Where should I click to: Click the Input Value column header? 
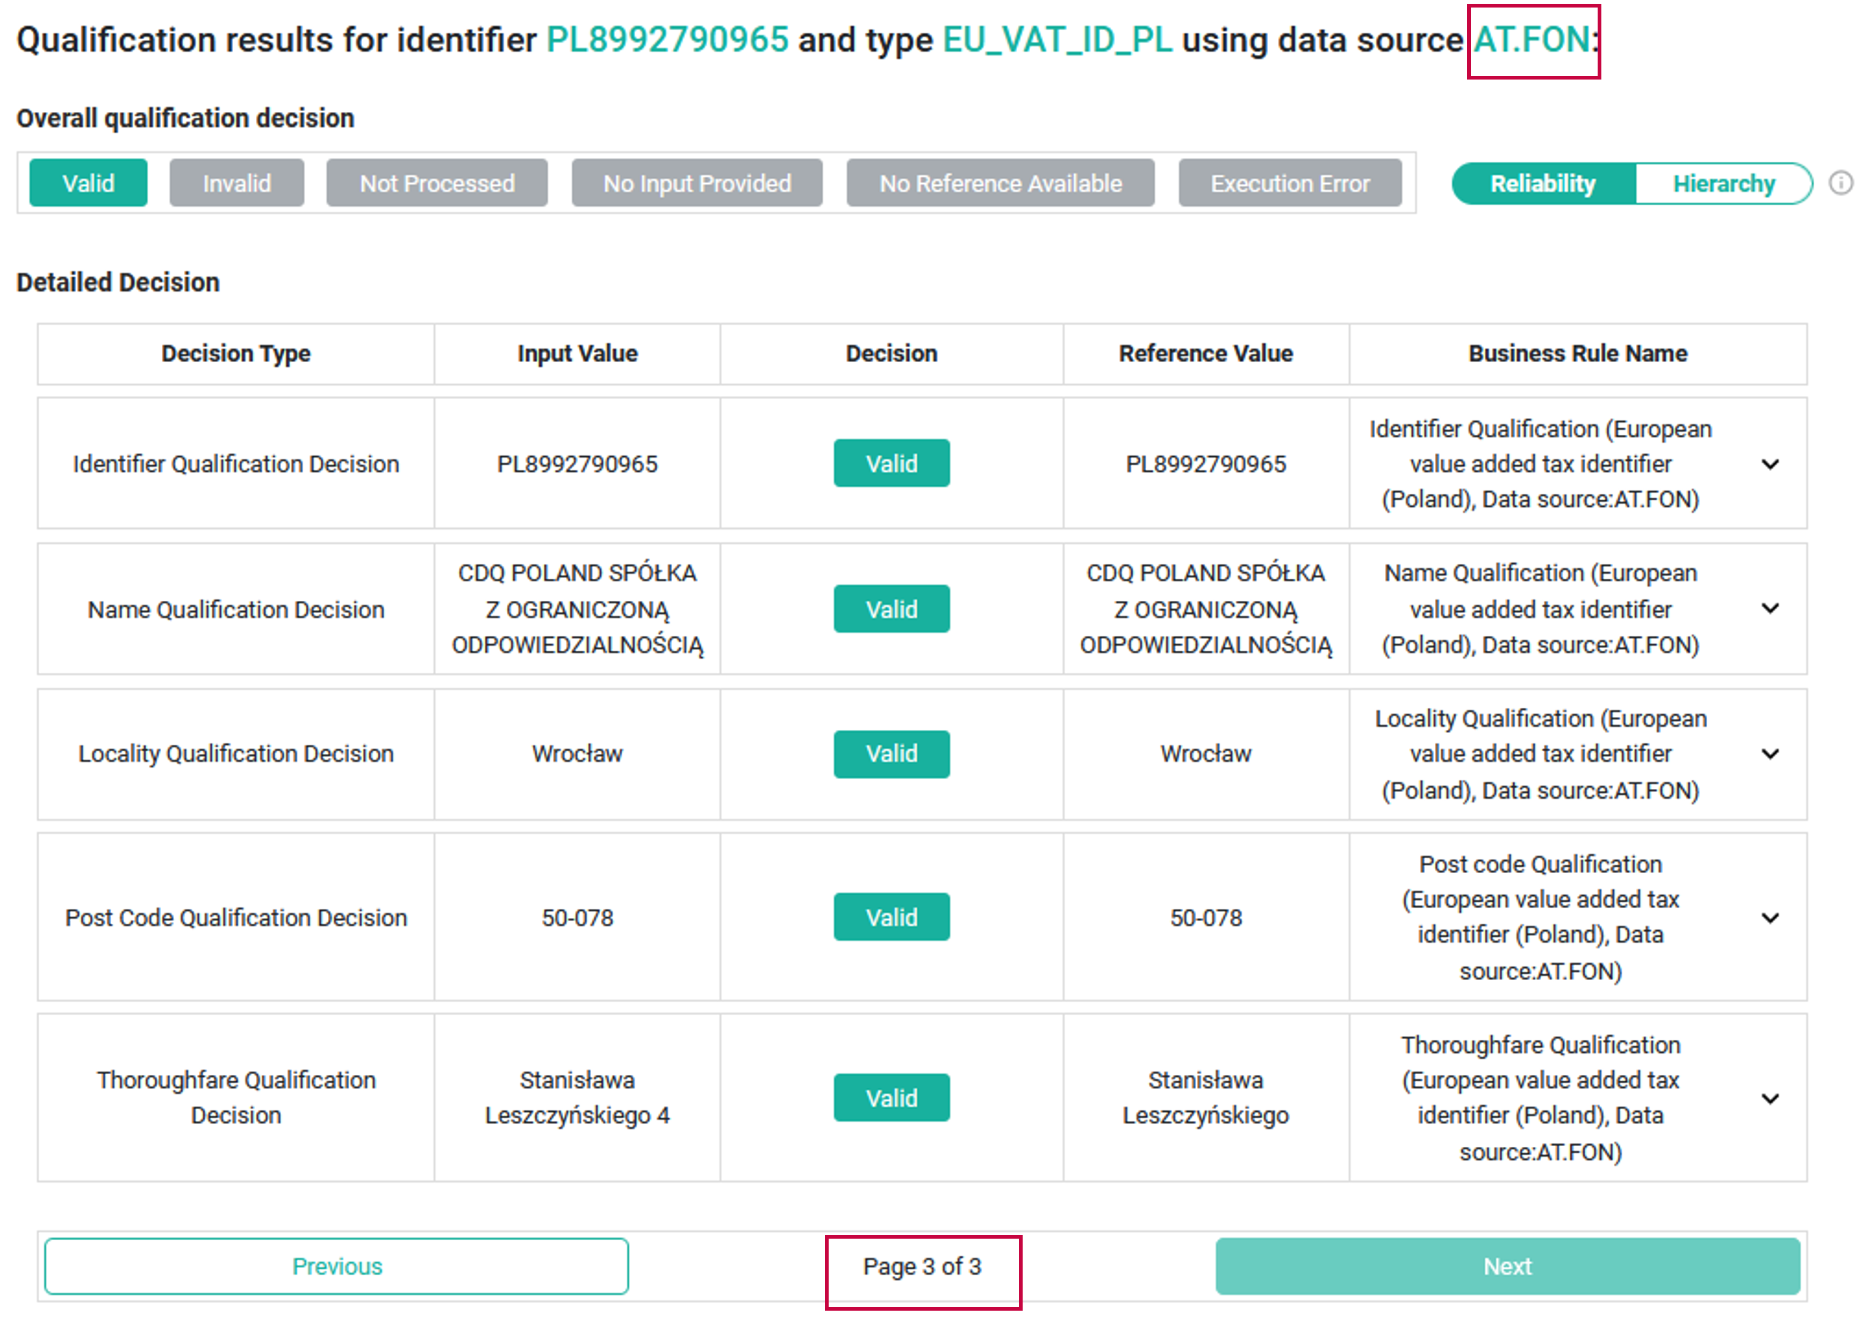pos(577,354)
